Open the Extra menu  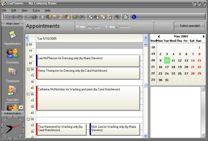[x=36, y=10]
